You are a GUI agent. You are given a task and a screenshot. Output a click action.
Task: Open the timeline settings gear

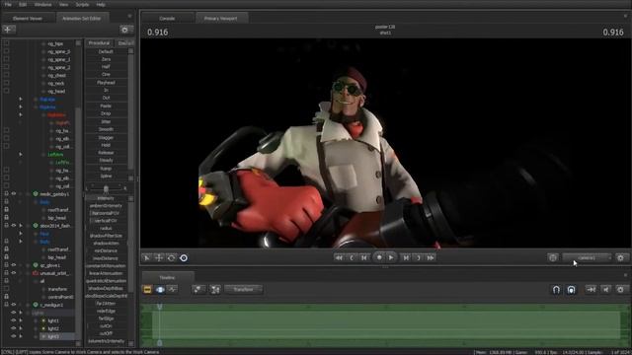pyautogui.click(x=621, y=289)
